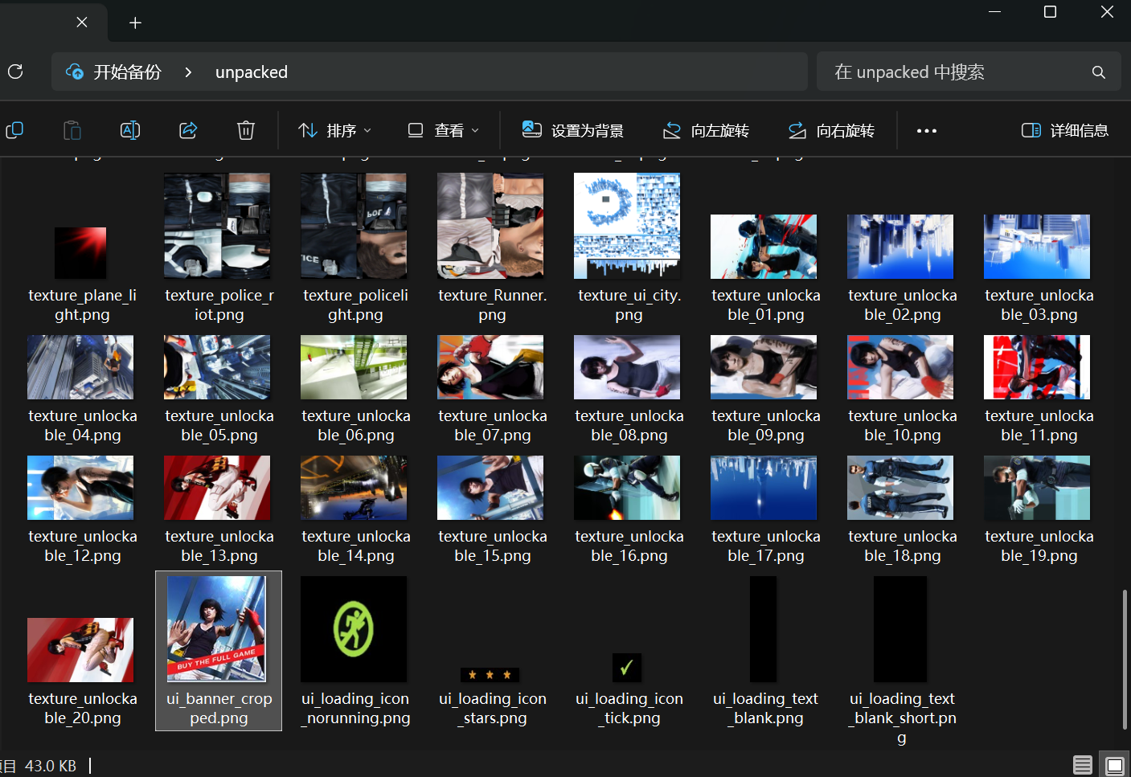Click the search magnifier icon

coord(1098,72)
